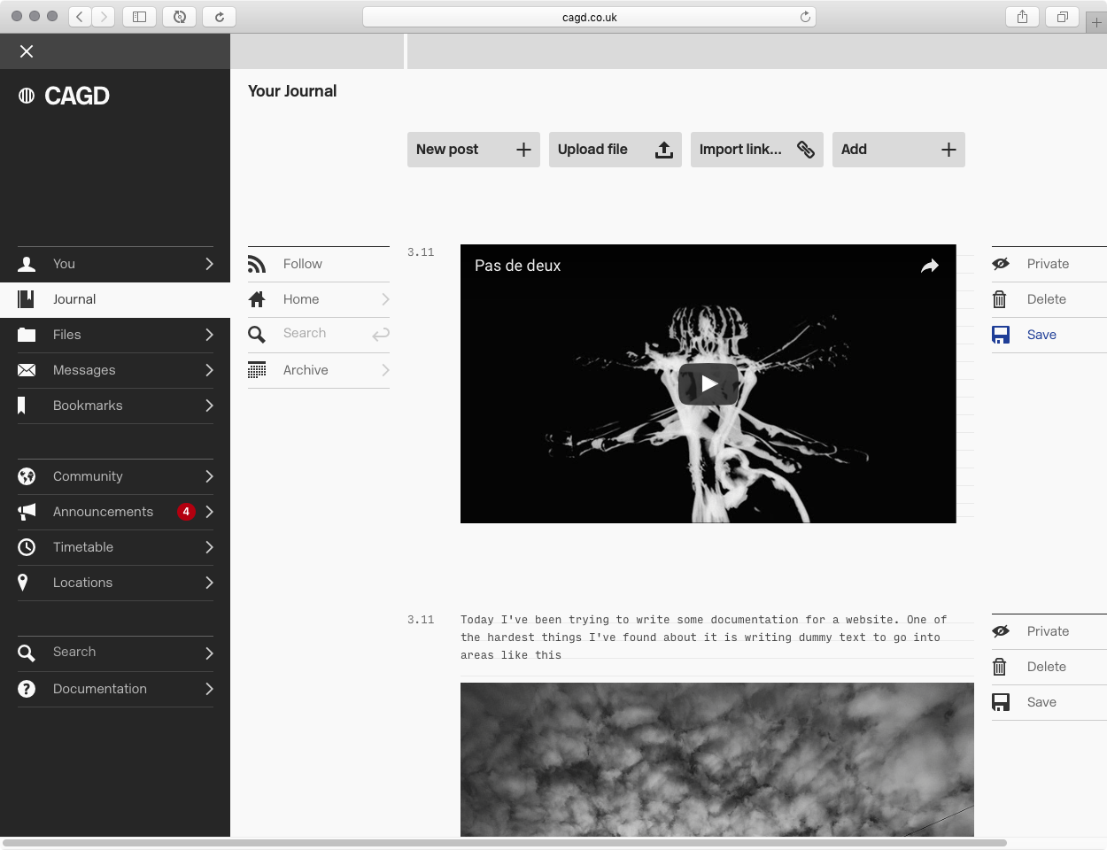Click the Home house icon
This screenshot has height=850, width=1107.
coord(257,299)
